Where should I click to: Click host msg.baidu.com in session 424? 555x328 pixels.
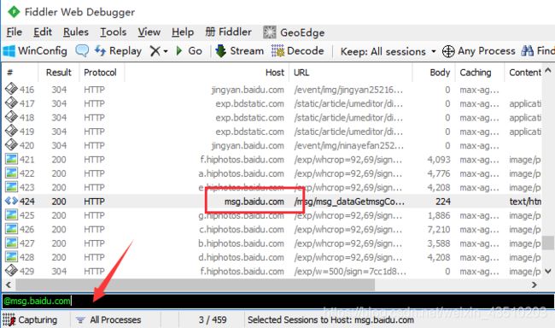254,202
